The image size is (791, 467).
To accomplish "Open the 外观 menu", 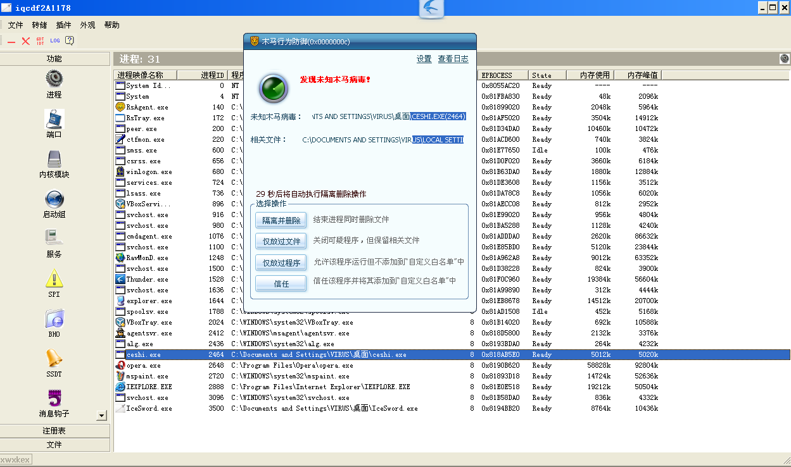I will 87,25.
